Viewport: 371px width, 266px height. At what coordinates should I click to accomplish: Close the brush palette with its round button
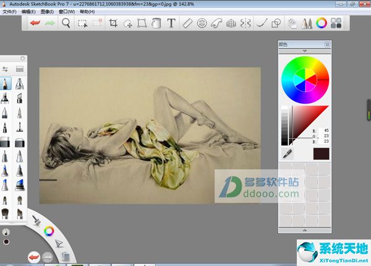coord(23,59)
